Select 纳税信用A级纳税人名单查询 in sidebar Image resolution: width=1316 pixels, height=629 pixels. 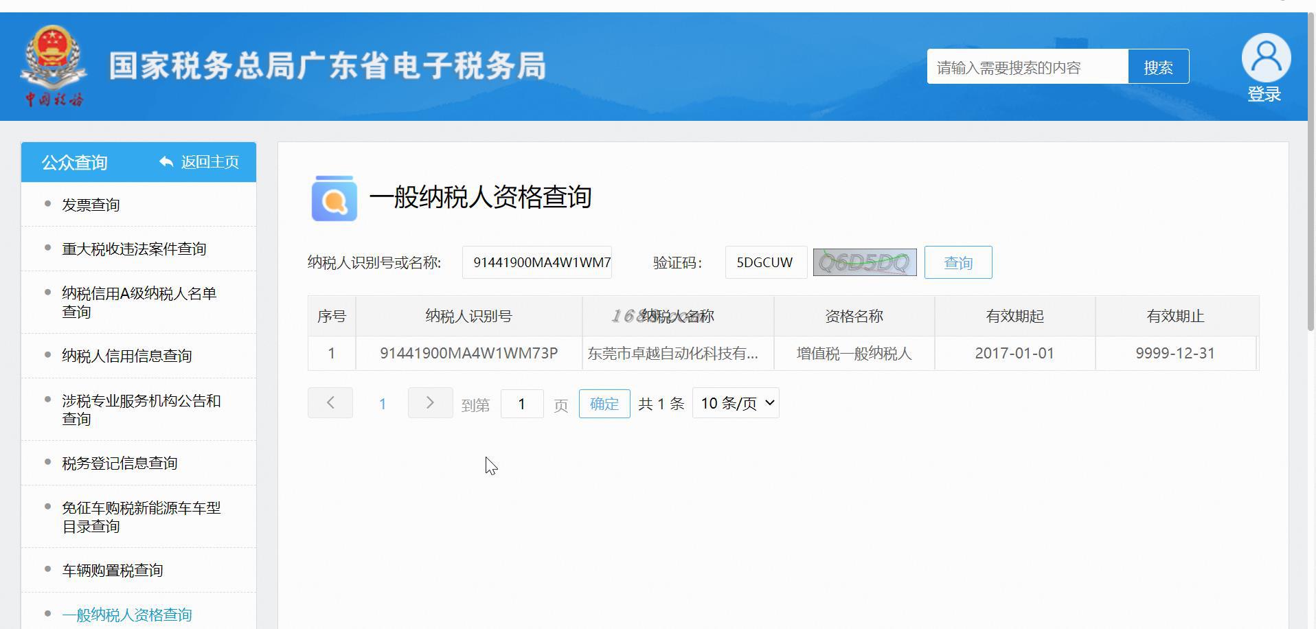point(139,302)
